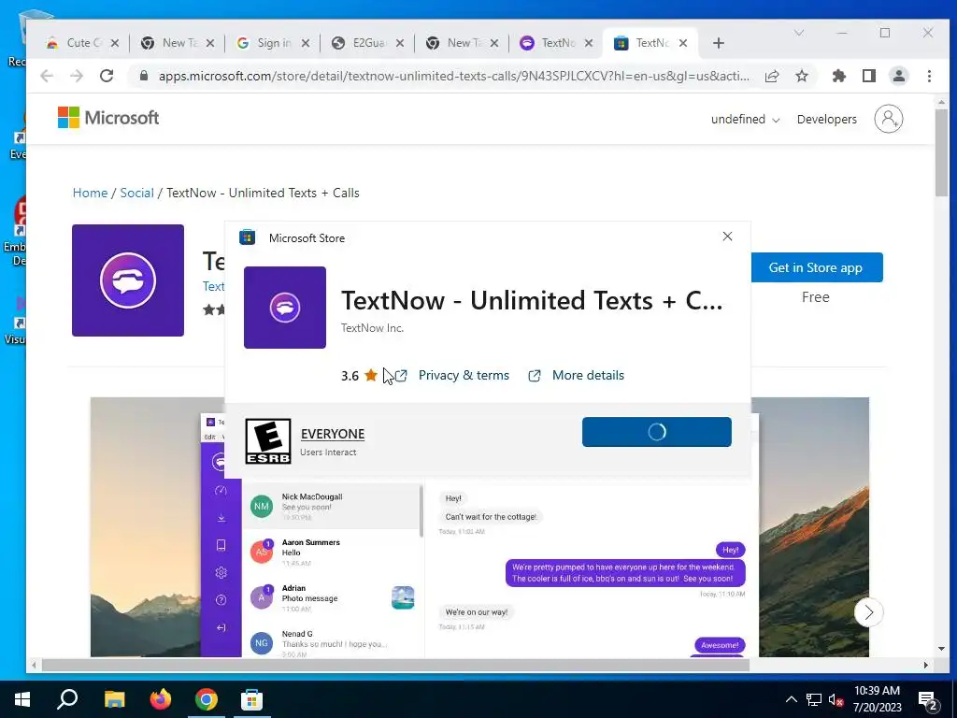The height and width of the screenshot is (718, 957).
Task: Open Chrome profile avatar
Action: (x=899, y=76)
